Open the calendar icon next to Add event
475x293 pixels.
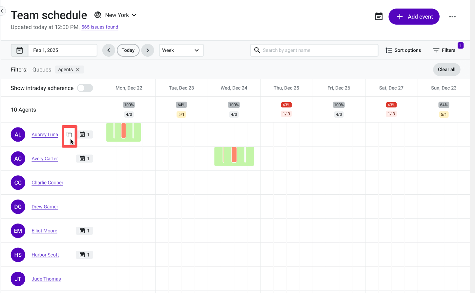(379, 16)
